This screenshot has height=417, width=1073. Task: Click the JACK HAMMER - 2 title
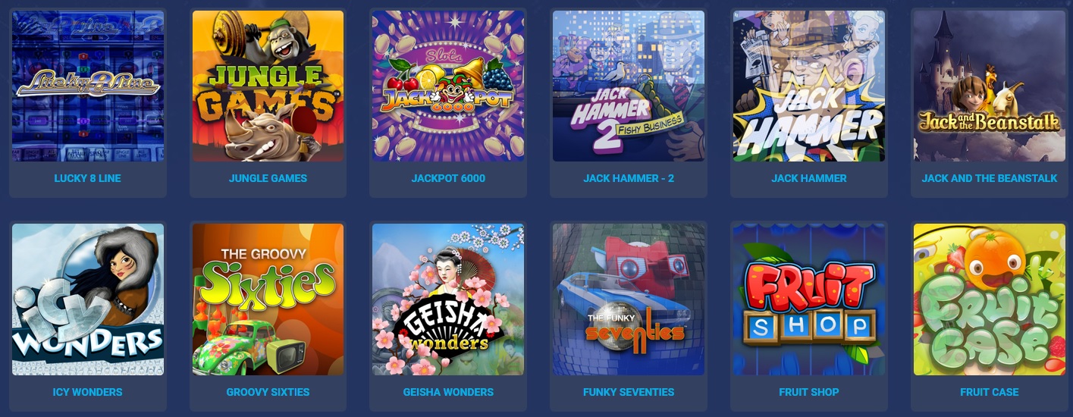pyautogui.click(x=629, y=178)
